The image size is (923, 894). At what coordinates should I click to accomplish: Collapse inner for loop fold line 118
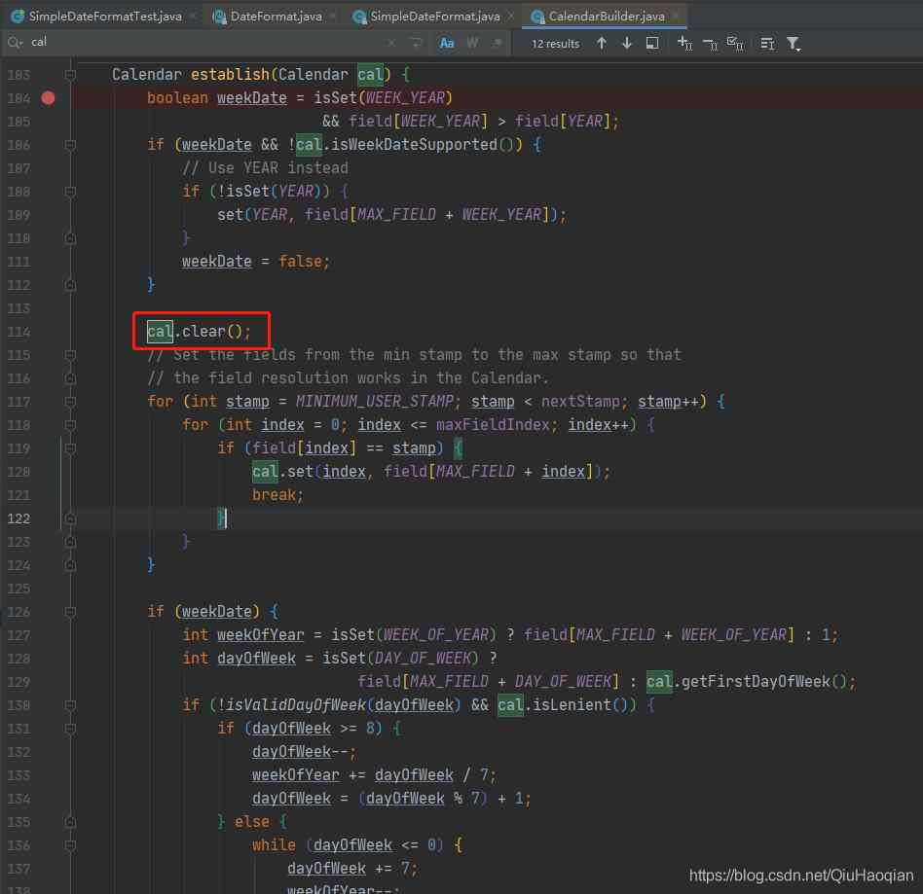pos(70,425)
